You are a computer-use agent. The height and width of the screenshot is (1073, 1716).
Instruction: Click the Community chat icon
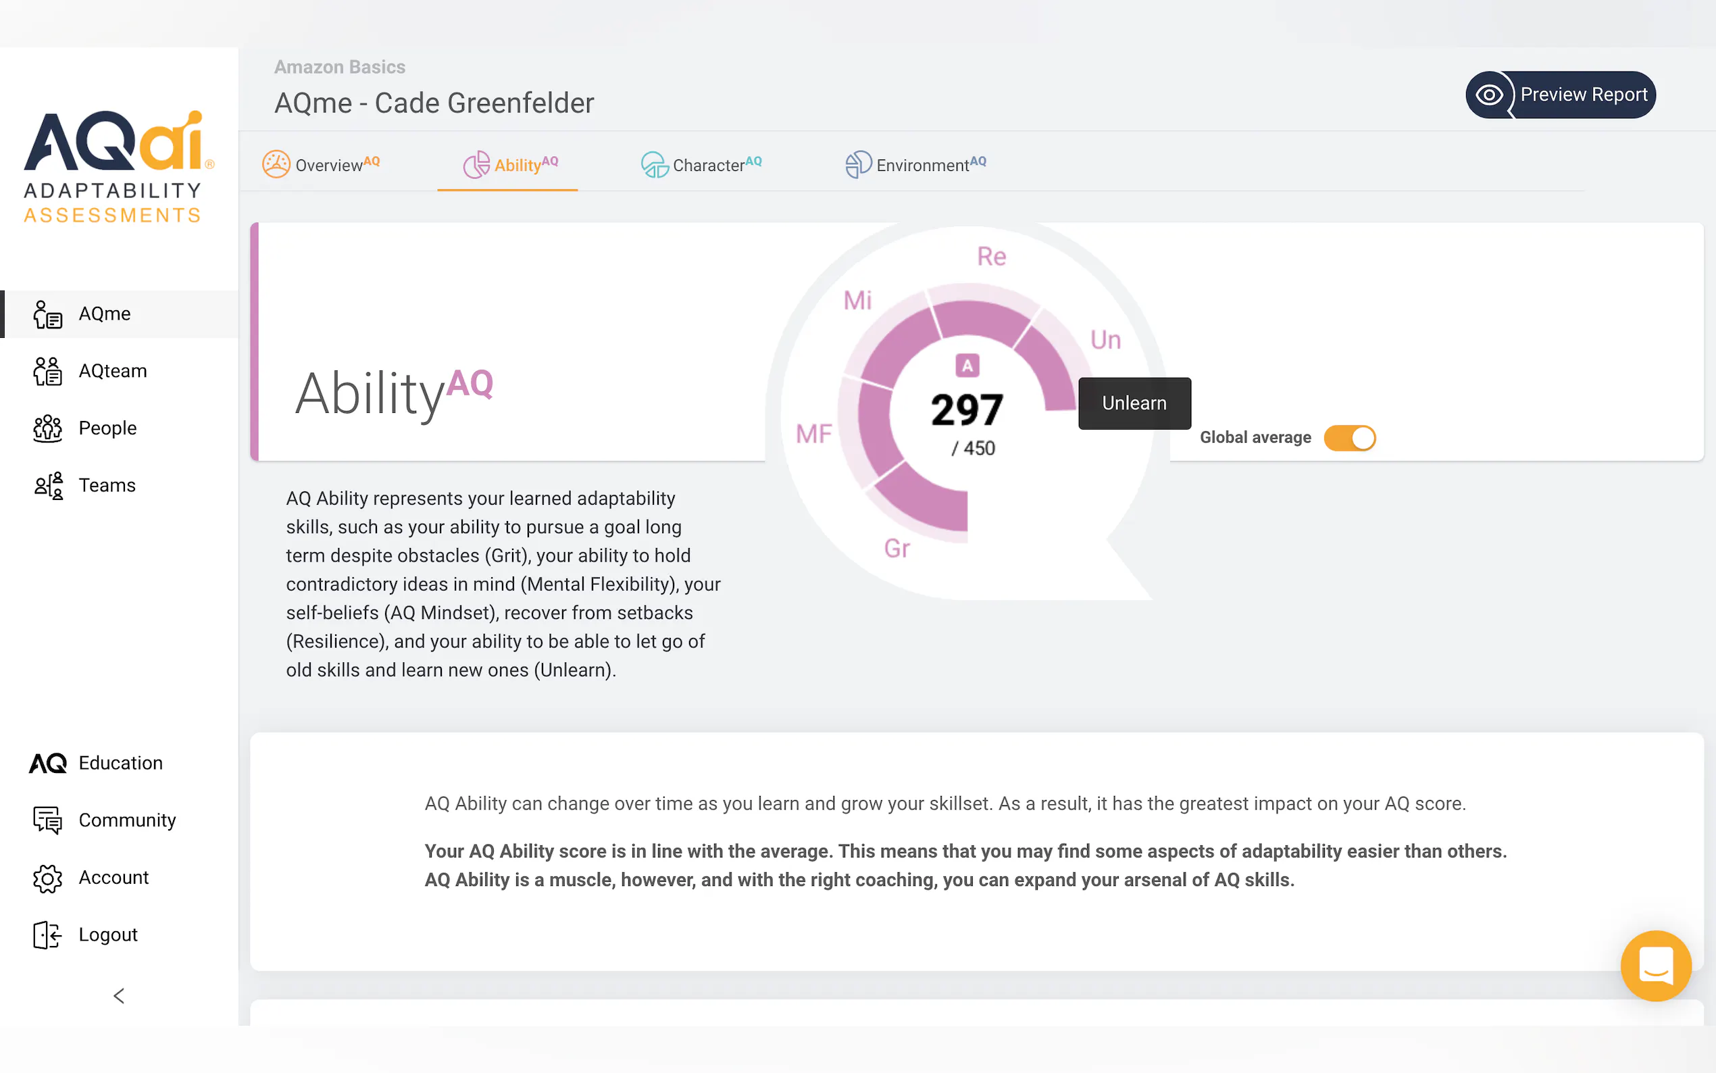click(x=47, y=820)
